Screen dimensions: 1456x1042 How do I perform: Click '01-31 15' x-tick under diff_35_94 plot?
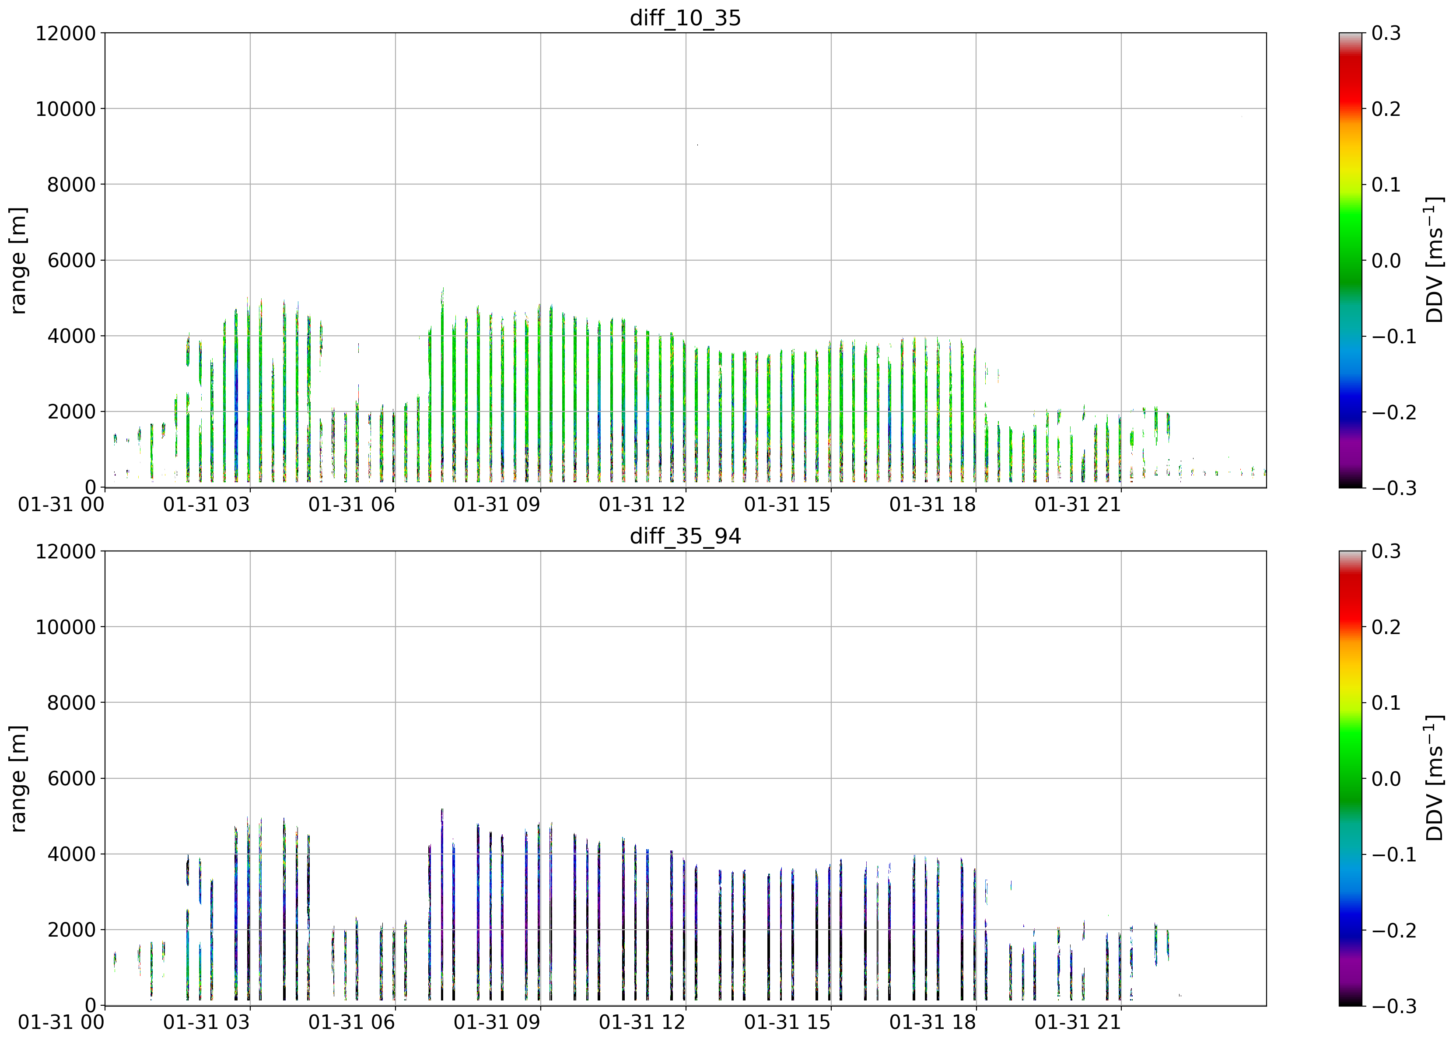tap(787, 1023)
